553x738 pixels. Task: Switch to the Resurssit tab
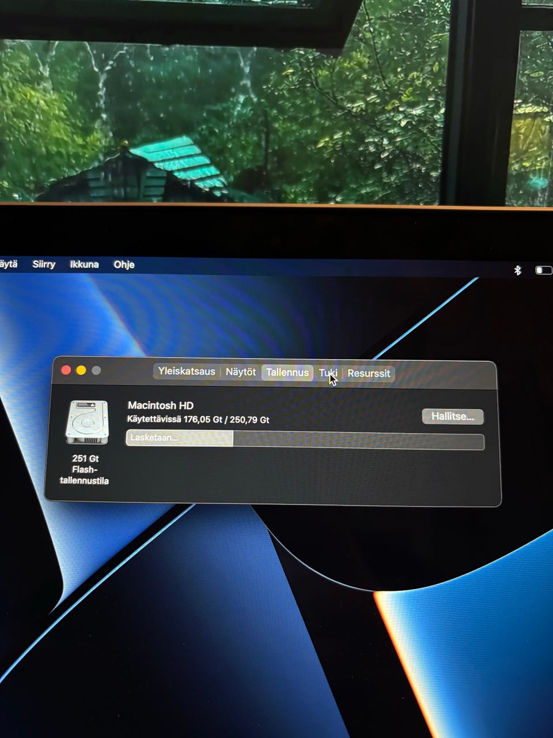[369, 373]
